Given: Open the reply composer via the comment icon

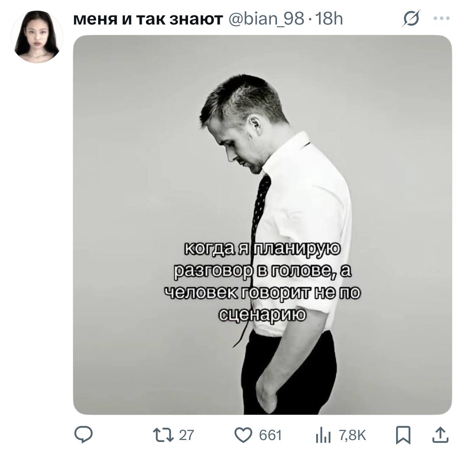Looking at the screenshot, I should (84, 435).
